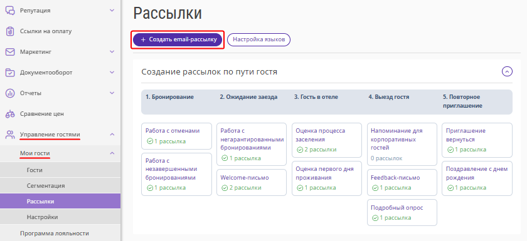Open Работа с незавершенными бронированиями card
This screenshot has height=241, width=527.
point(176,174)
